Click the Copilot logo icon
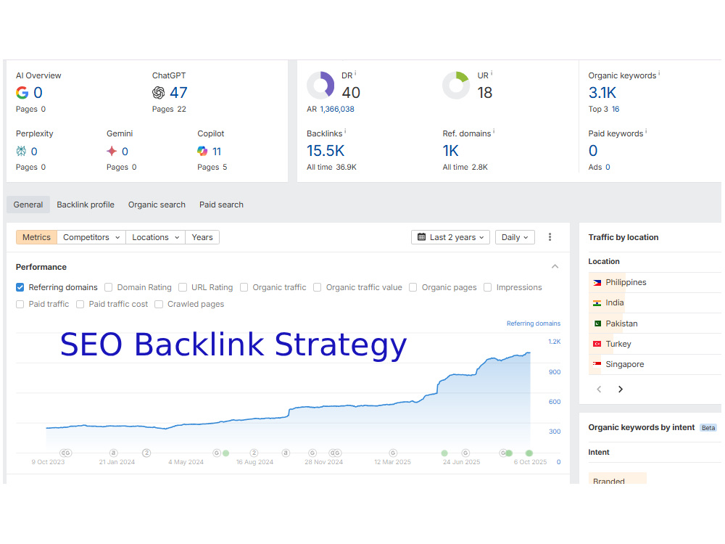 202,152
